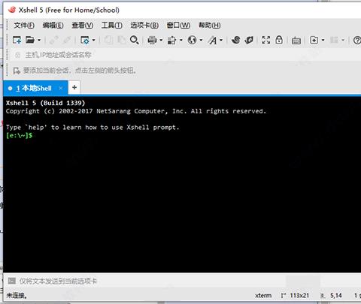Click the grayed Paste icon
This screenshot has height=304, width=361.
(x=122, y=40)
